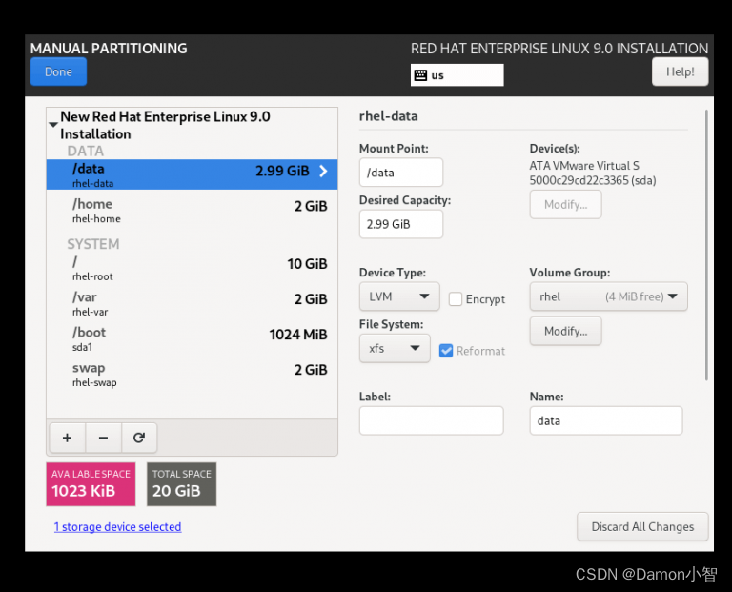Click the arrow chevron on the /data row
This screenshot has width=732, height=592.
click(x=323, y=171)
